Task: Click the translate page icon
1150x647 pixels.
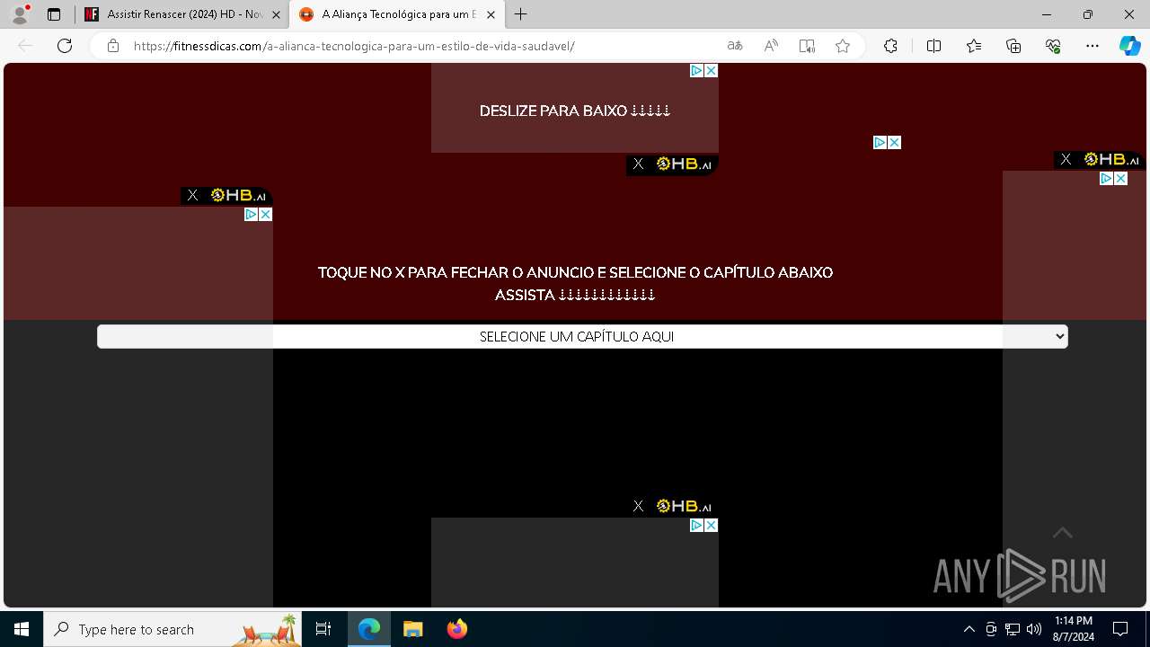Action: click(735, 46)
